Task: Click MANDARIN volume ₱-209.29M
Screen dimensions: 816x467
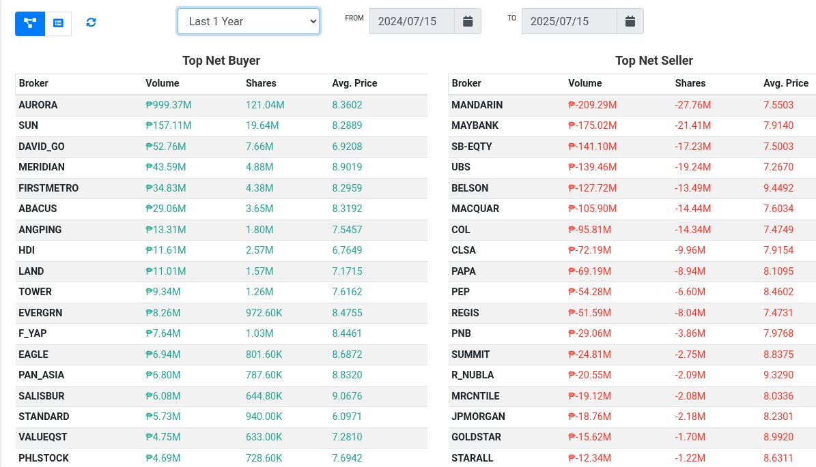Action: (593, 105)
